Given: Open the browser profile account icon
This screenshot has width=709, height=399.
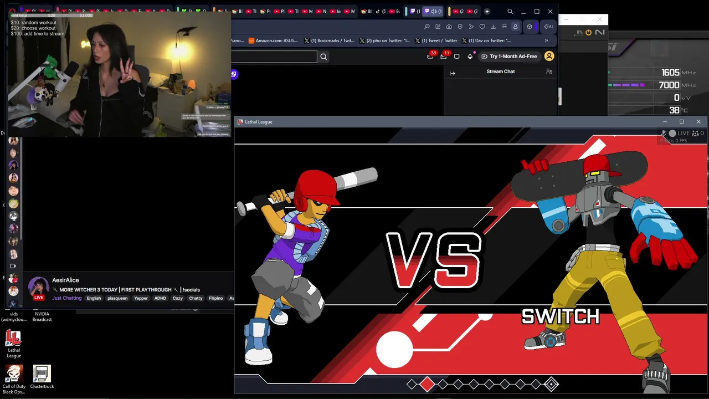Looking at the screenshot, I should point(515,27).
